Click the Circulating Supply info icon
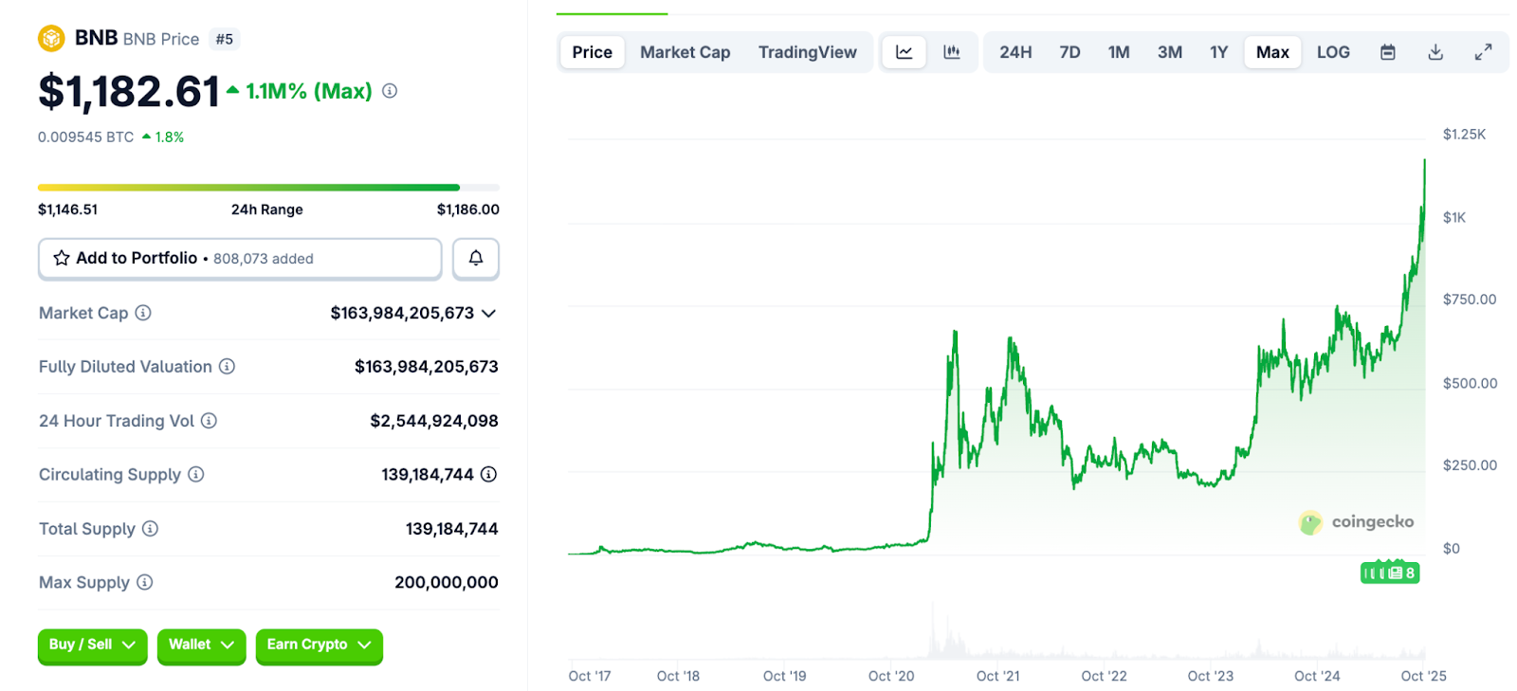This screenshot has width=1517, height=691. tap(196, 474)
